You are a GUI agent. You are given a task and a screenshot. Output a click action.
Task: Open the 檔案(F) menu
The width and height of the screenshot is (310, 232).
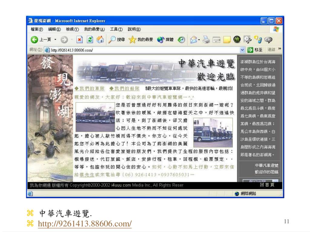37,29
